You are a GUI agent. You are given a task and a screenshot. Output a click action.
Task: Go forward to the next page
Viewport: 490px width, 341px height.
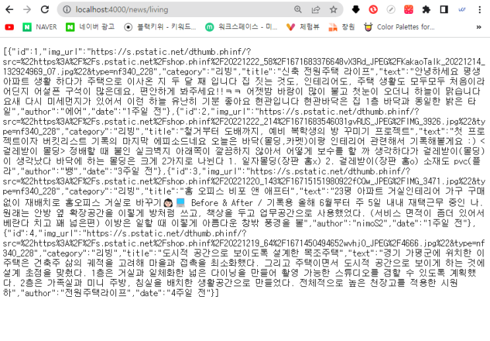(27, 10)
